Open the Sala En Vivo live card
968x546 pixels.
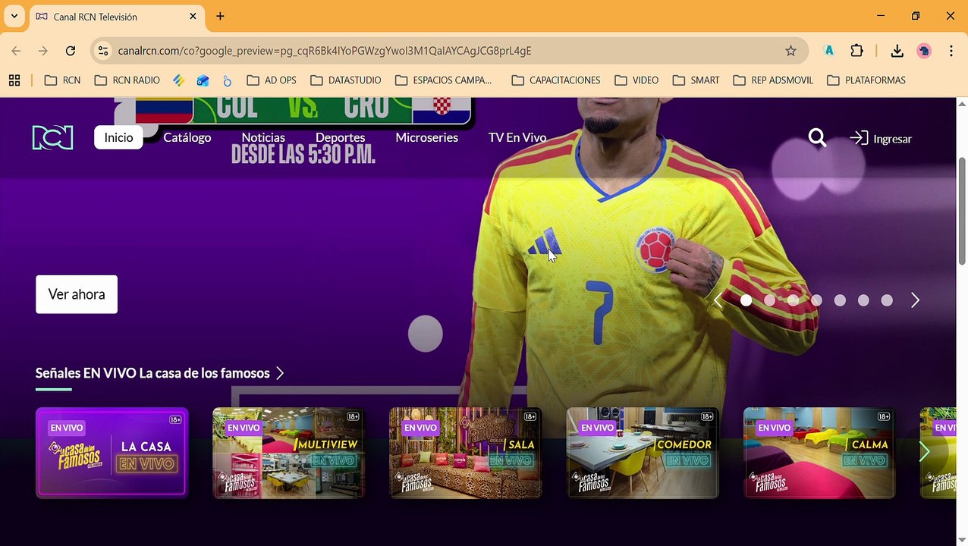pyautogui.click(x=466, y=453)
